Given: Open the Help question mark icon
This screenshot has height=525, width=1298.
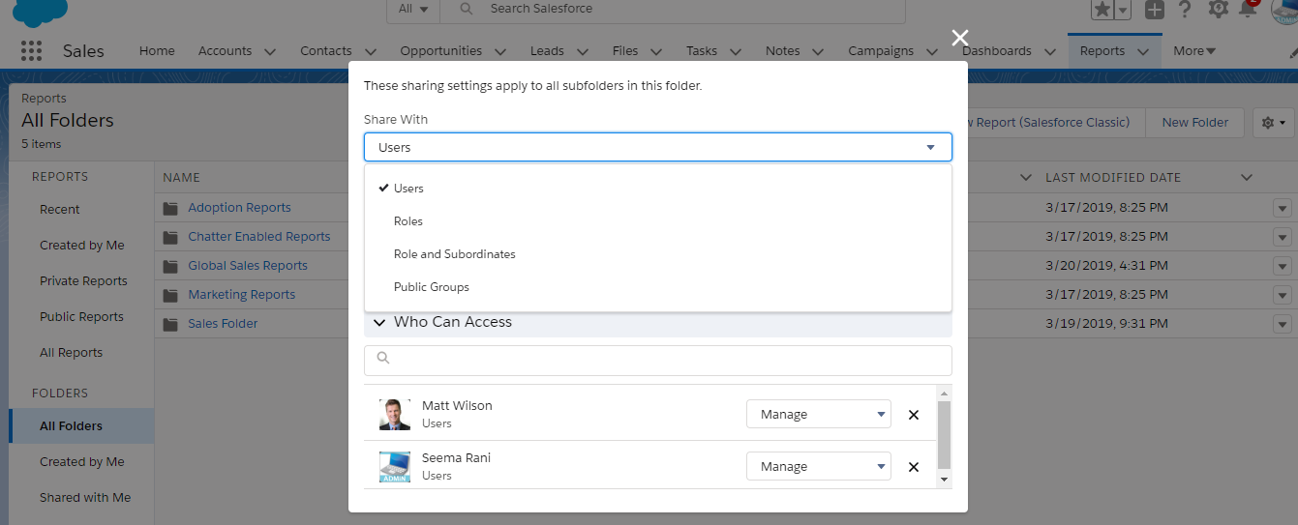Looking at the screenshot, I should pos(1185,10).
